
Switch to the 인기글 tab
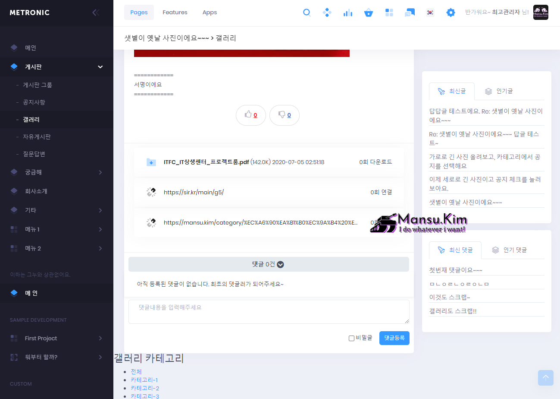point(499,91)
